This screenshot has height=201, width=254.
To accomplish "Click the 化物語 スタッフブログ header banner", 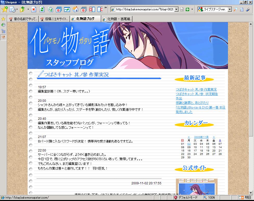I will click(x=128, y=46).
